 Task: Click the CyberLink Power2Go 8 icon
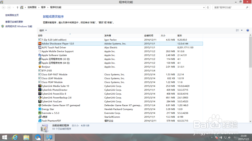click(x=40, y=94)
